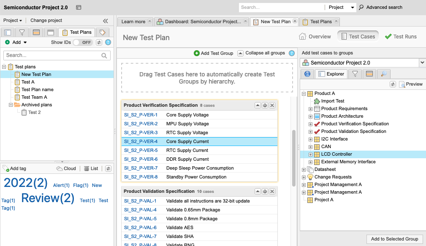Open the tags tab in left sidebar
The width and height of the screenshot is (426, 246).
click(x=102, y=32)
